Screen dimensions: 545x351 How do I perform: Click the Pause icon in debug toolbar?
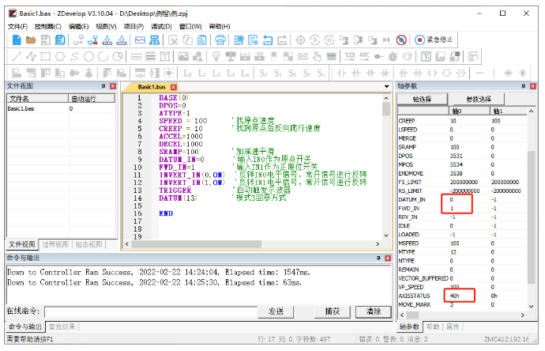coord(329,40)
